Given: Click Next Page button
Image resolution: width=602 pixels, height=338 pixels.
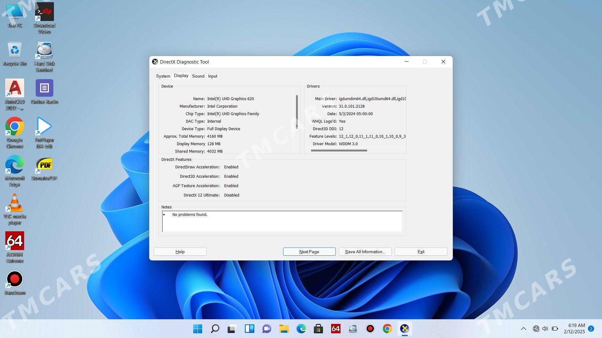Looking at the screenshot, I should (x=309, y=252).
